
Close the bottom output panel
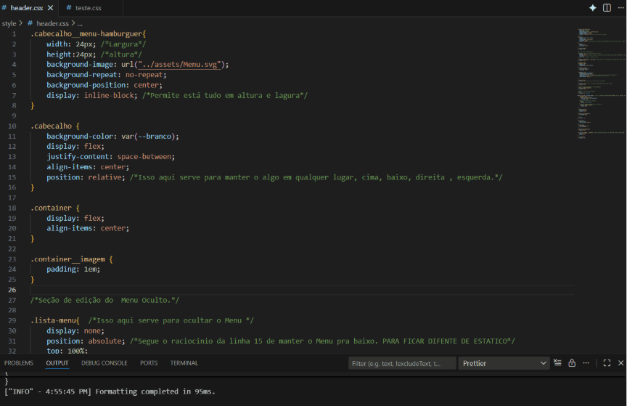pos(619,363)
